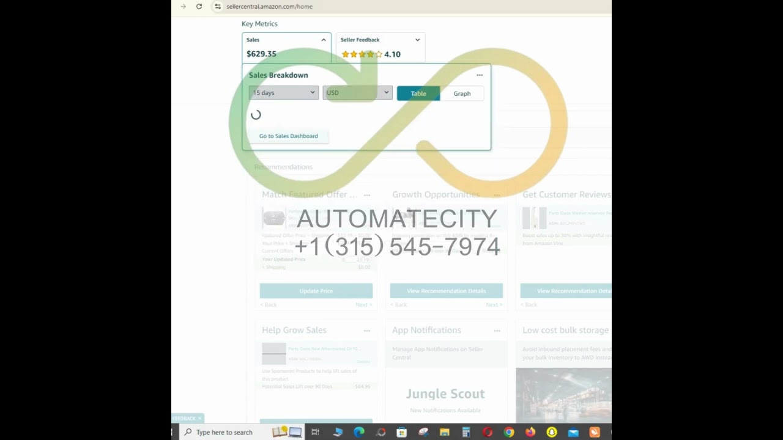Open Firefox from the taskbar

tap(530, 432)
